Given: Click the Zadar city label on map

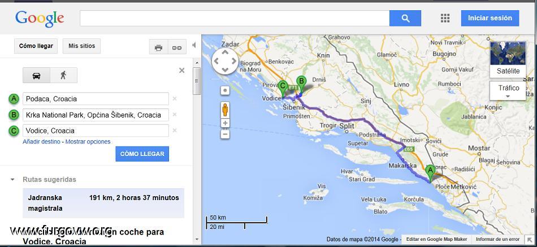Looking at the screenshot, I should (x=231, y=44).
